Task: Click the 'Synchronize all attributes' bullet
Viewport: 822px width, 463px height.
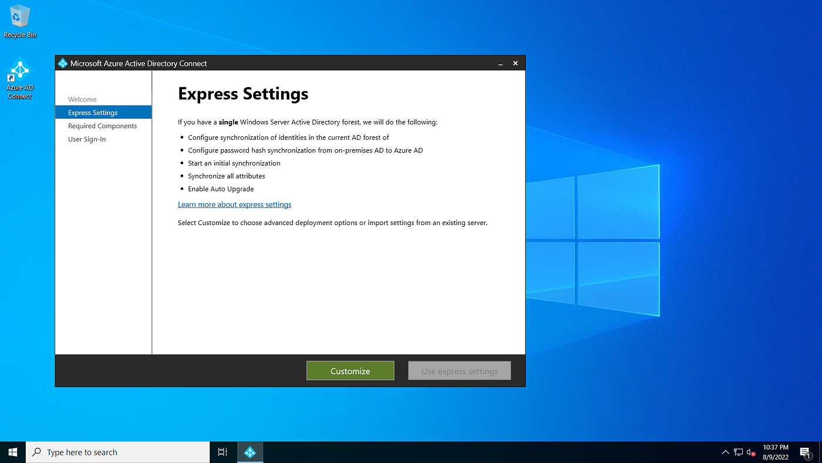Action: [227, 176]
